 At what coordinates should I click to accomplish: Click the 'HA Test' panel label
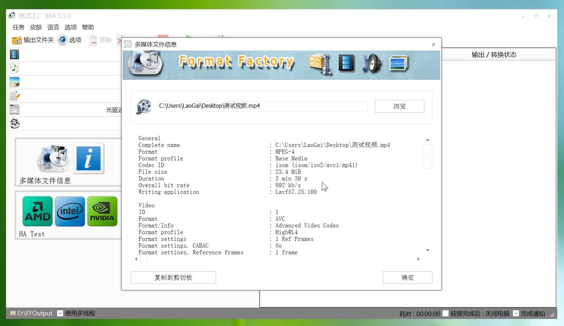click(32, 234)
